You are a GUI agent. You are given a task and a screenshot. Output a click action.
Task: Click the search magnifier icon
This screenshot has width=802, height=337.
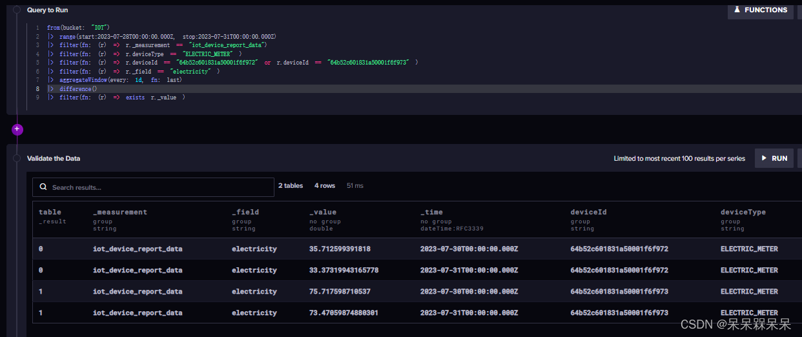43,187
